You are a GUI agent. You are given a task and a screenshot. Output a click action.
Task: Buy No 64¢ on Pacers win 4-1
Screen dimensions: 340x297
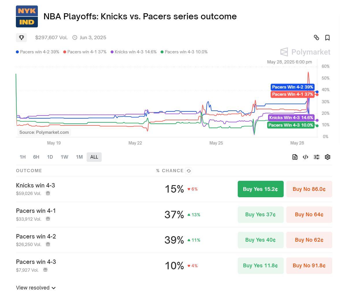pyautogui.click(x=309, y=215)
